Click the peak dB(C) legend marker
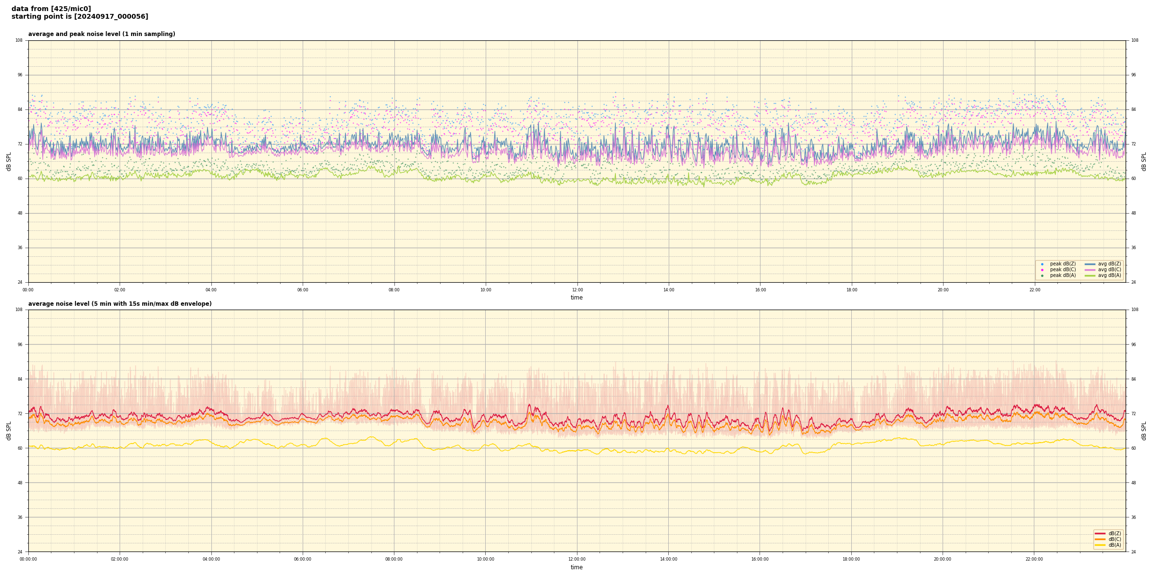Screen dimensions: 1153x576 coord(1042,270)
